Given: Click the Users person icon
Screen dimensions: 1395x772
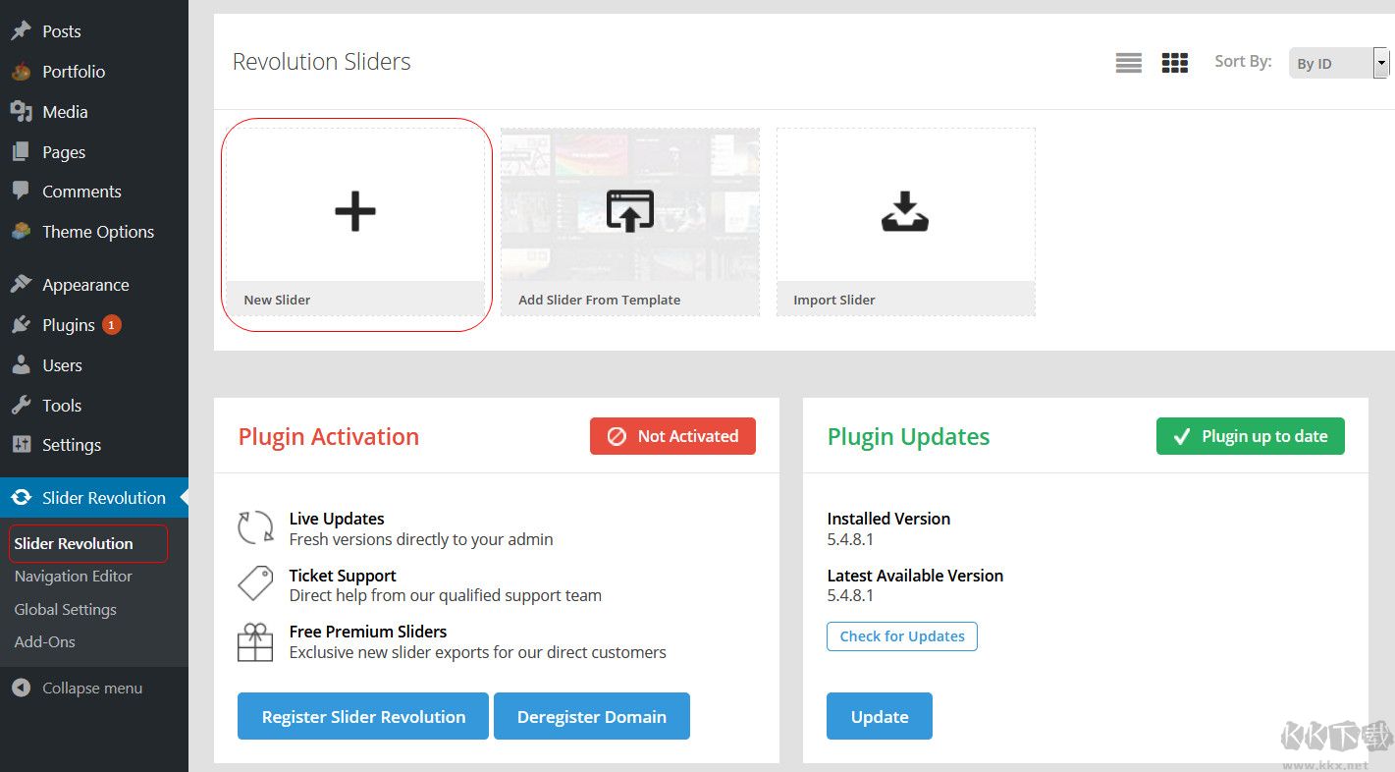Looking at the screenshot, I should [21, 365].
